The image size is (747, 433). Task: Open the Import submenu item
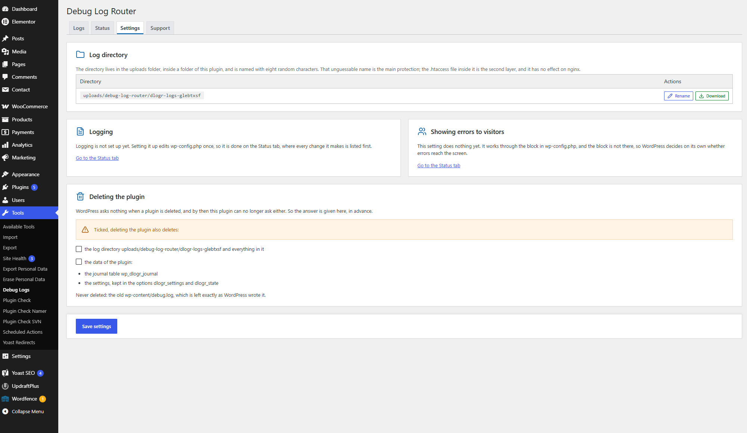pos(10,237)
